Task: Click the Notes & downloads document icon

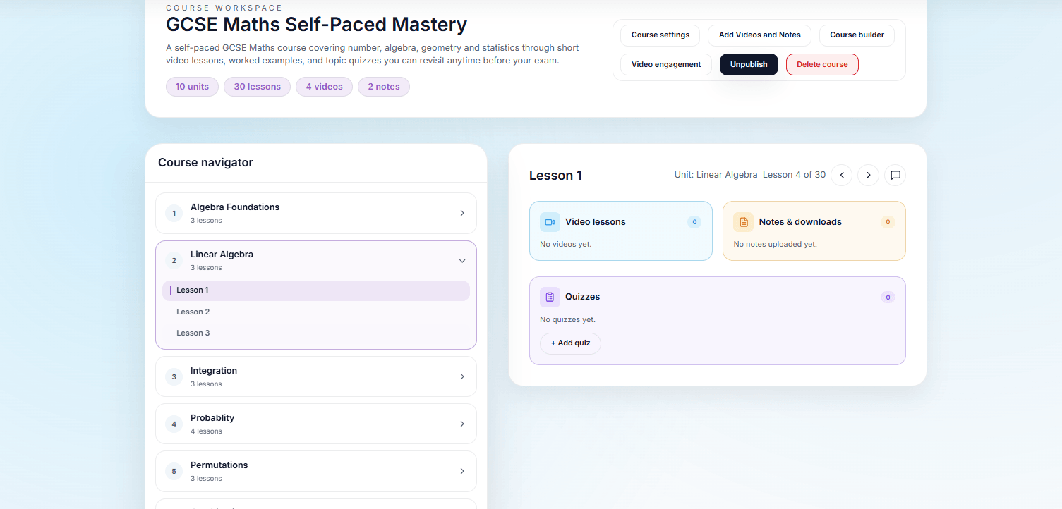Action: click(743, 222)
